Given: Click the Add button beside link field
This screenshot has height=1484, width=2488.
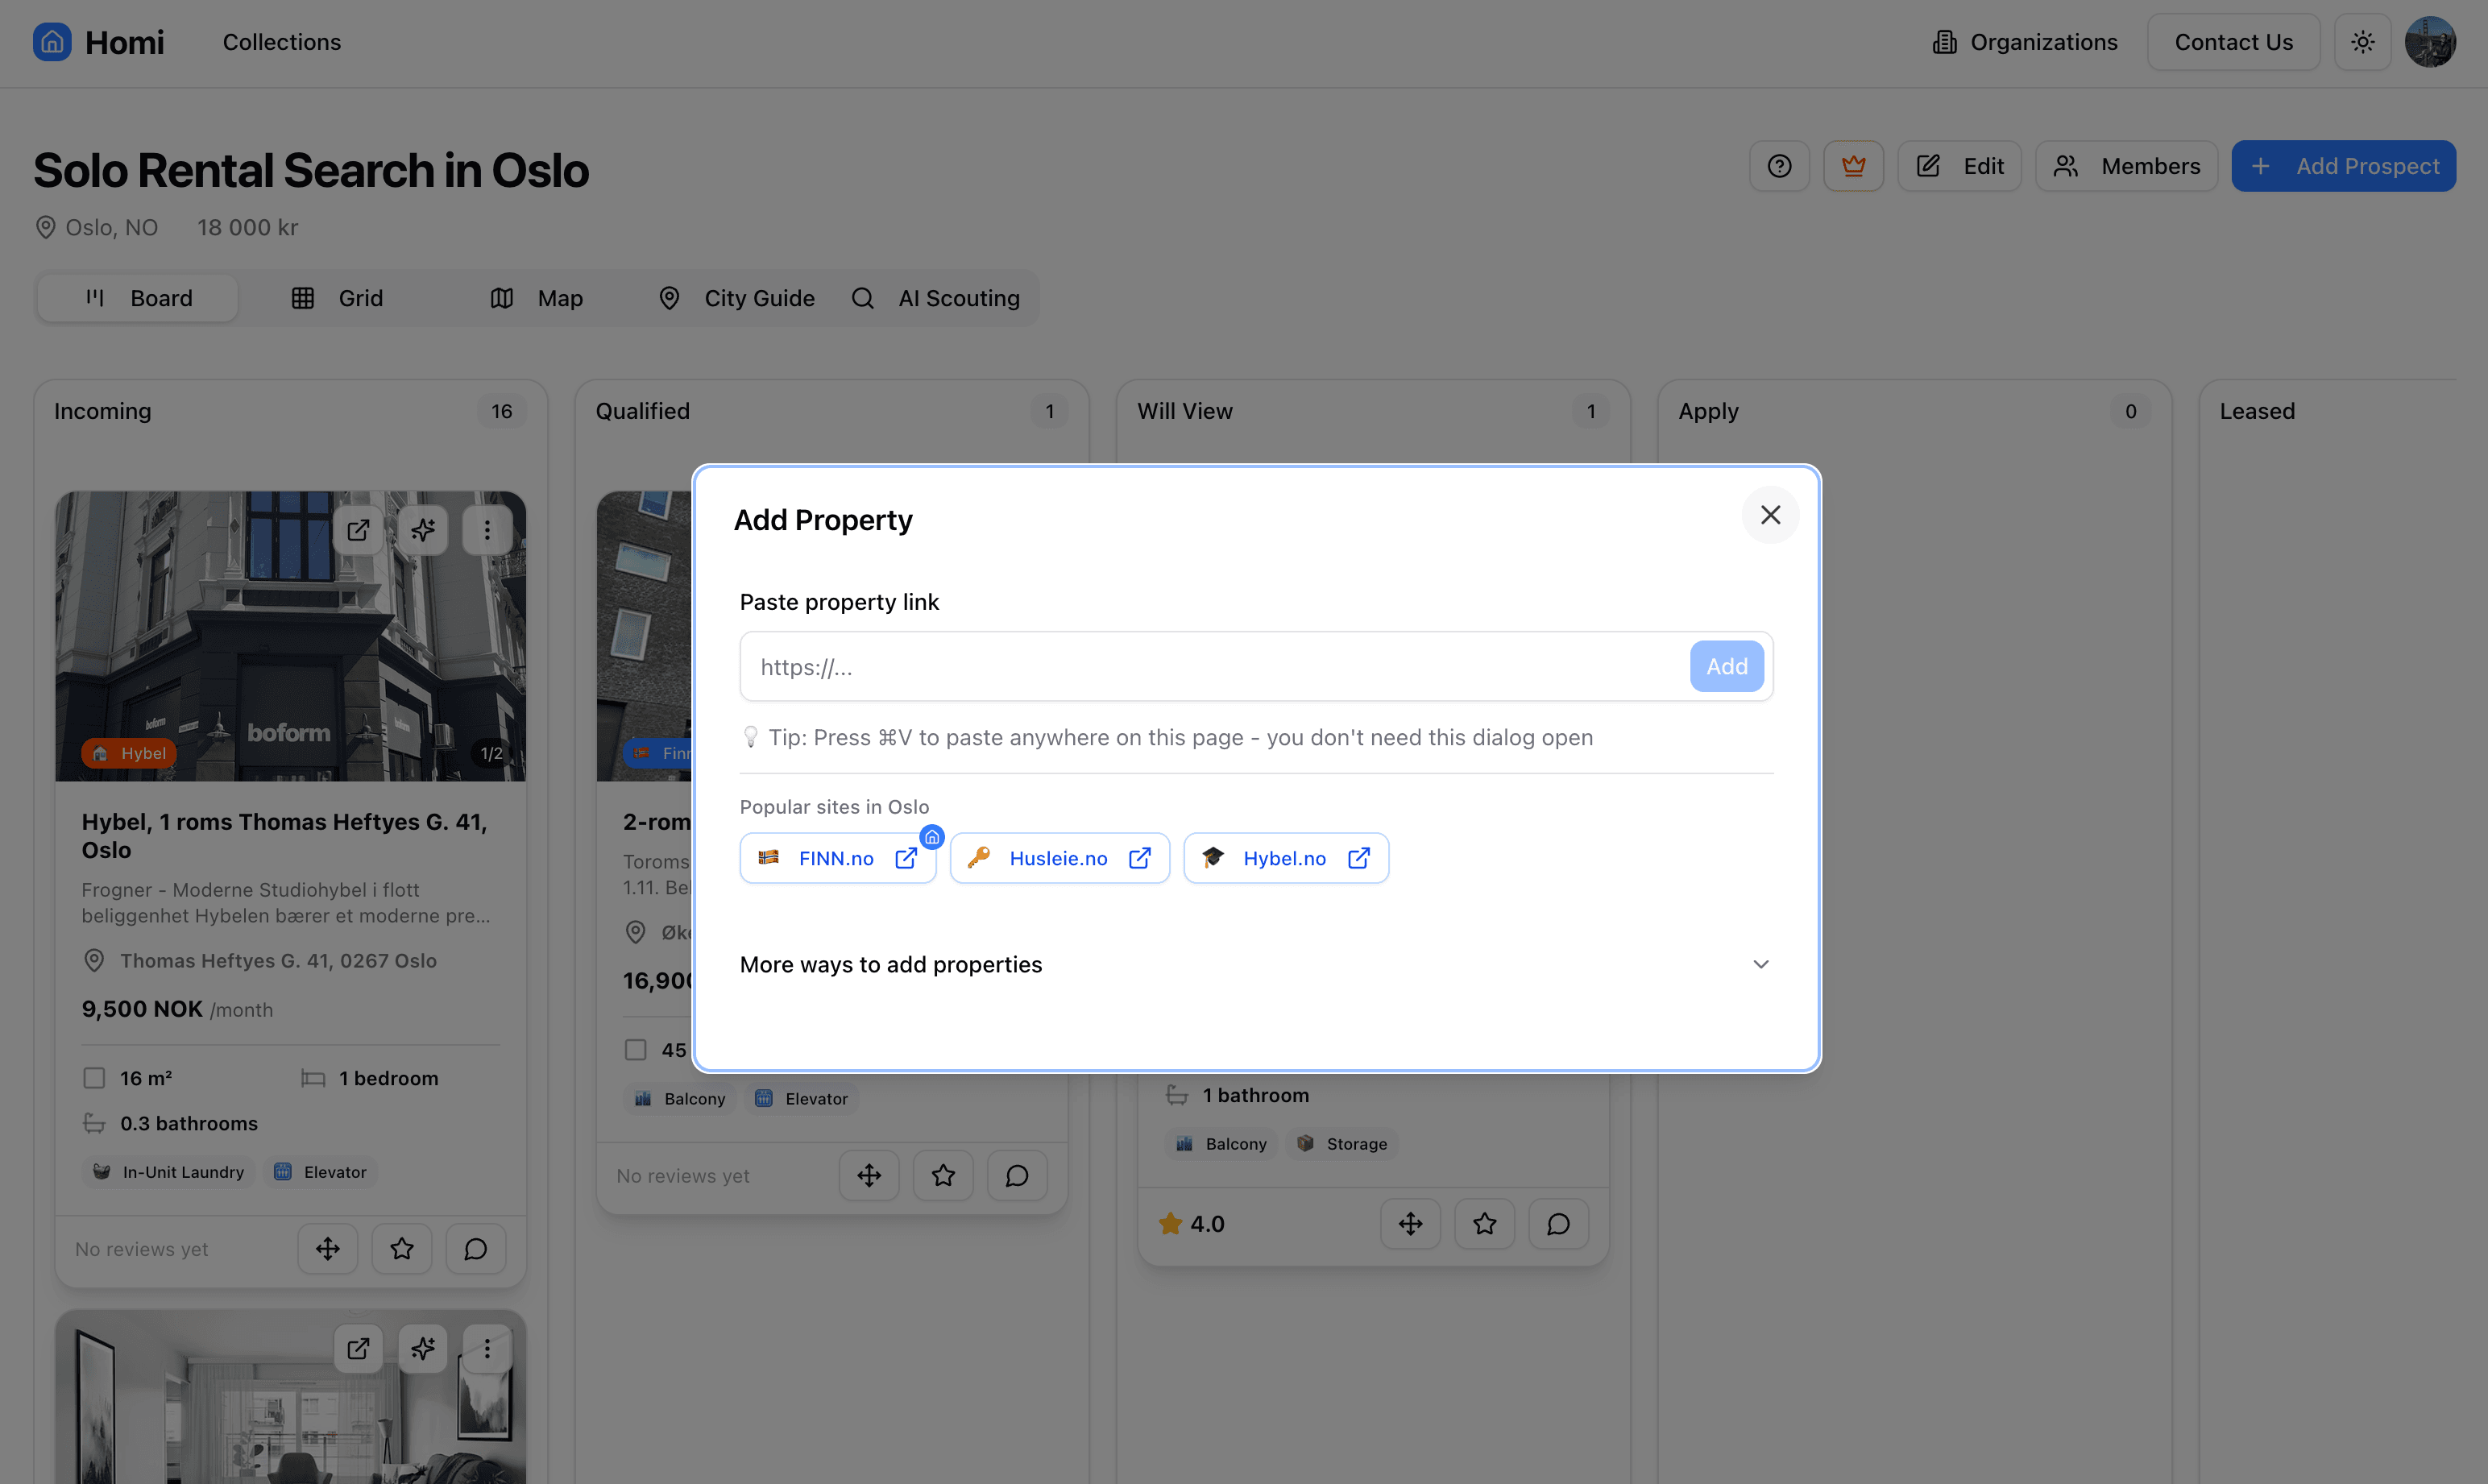Looking at the screenshot, I should 1726,666.
